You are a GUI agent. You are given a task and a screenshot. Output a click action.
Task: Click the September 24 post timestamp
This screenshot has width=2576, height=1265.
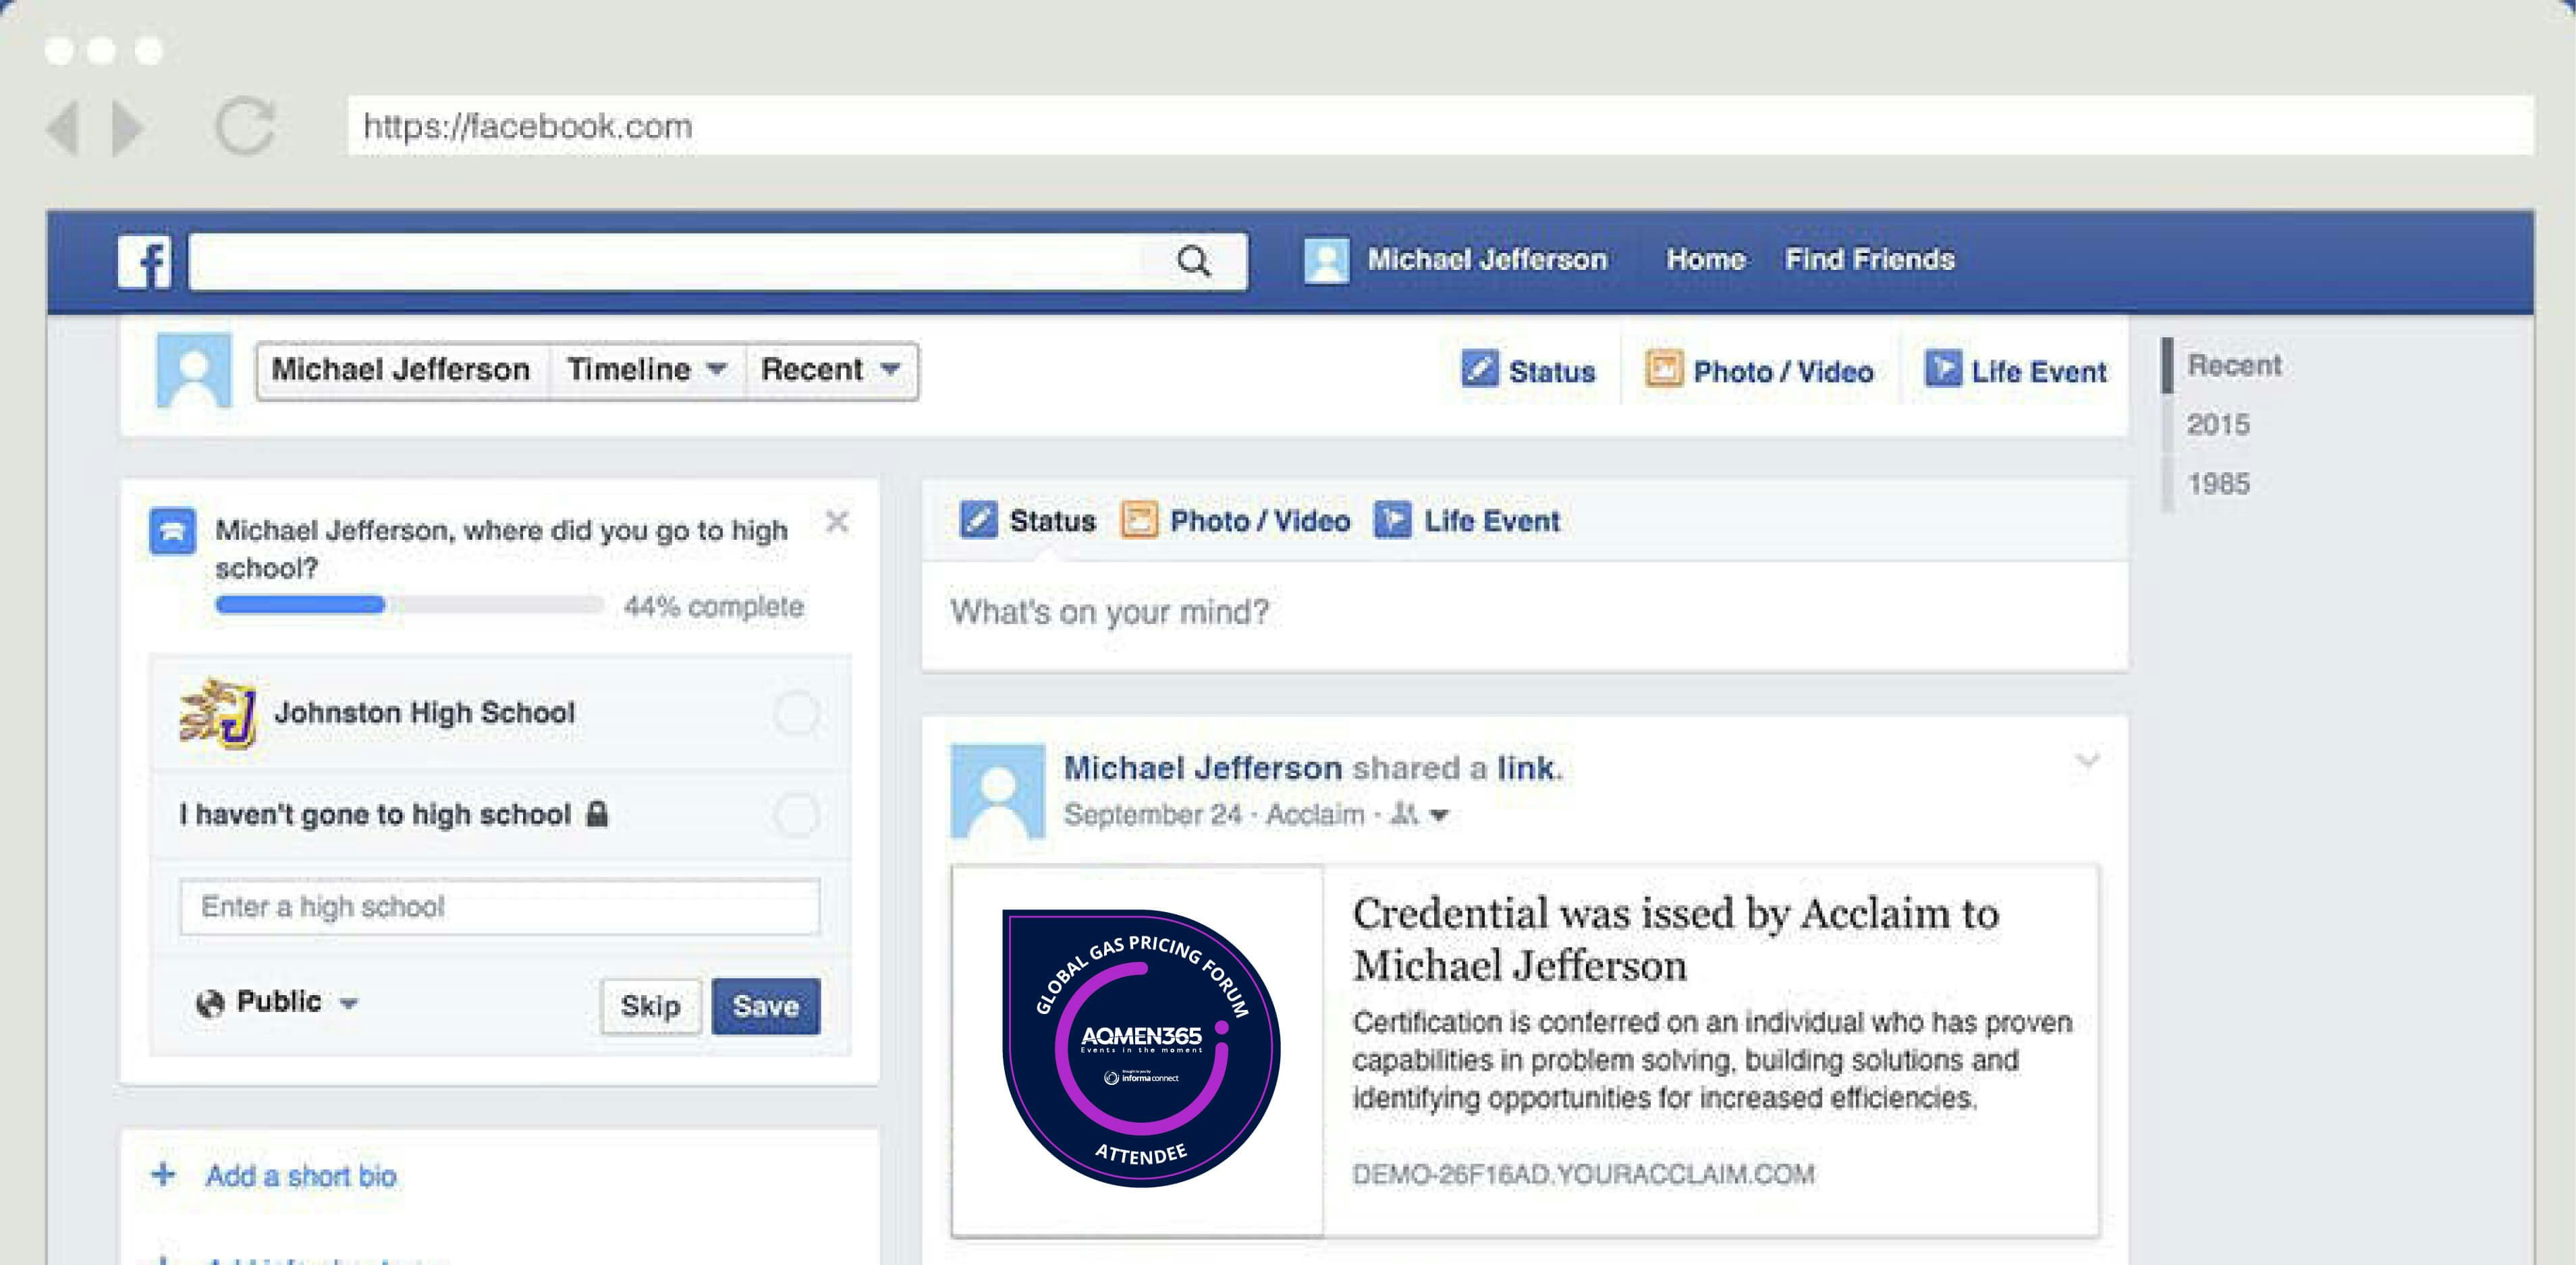point(1152,814)
